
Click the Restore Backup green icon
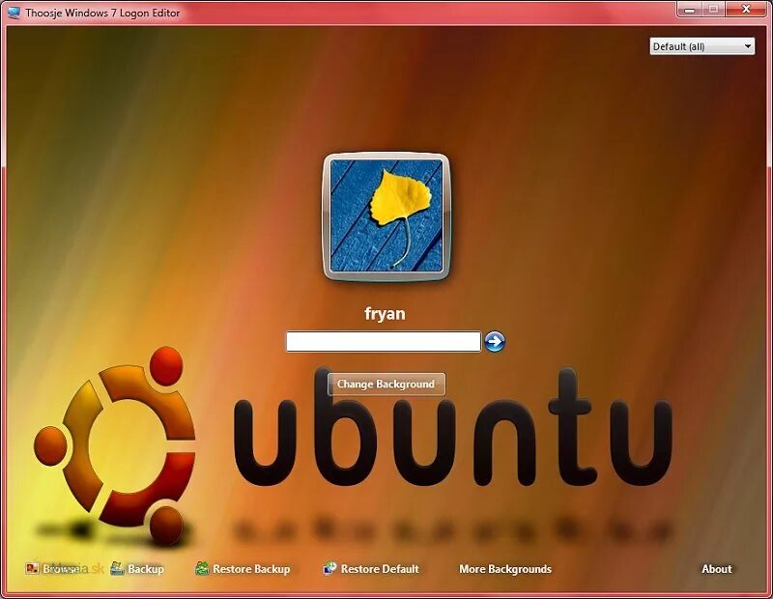pos(202,568)
